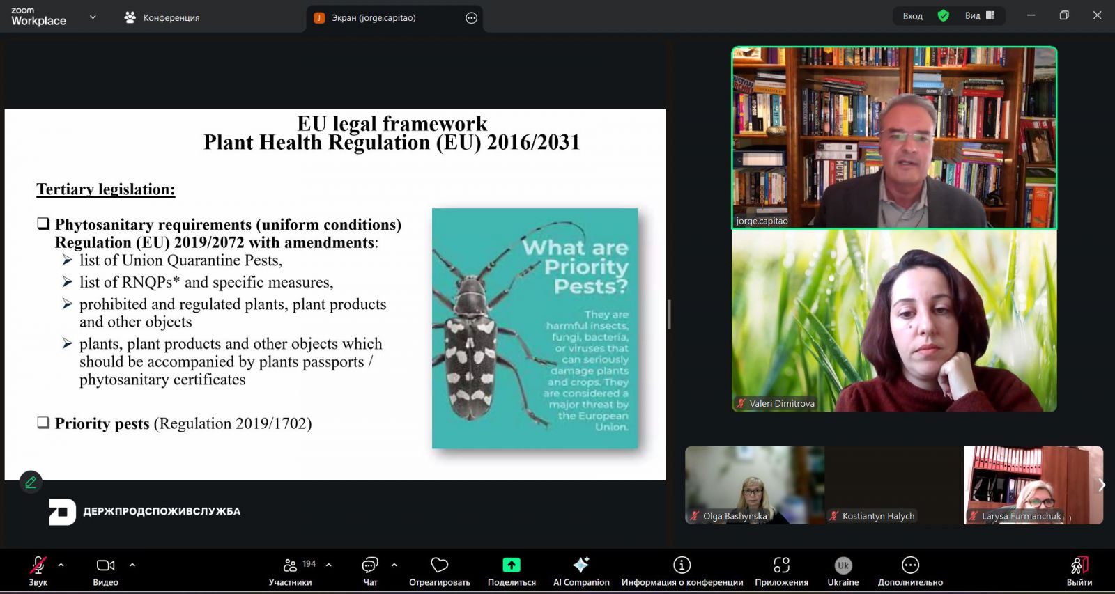Click the green pencil annotate icon
Viewport: 1115px width, 594px height.
point(31,482)
